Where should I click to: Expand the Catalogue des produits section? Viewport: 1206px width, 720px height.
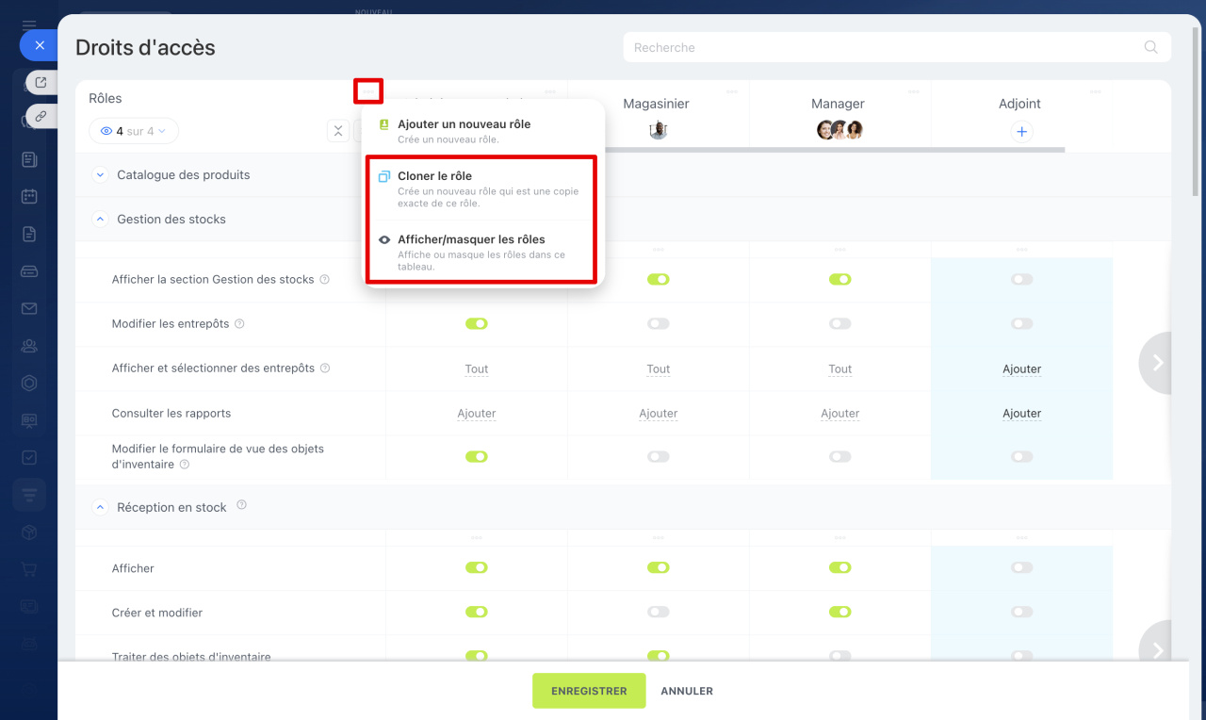point(100,174)
